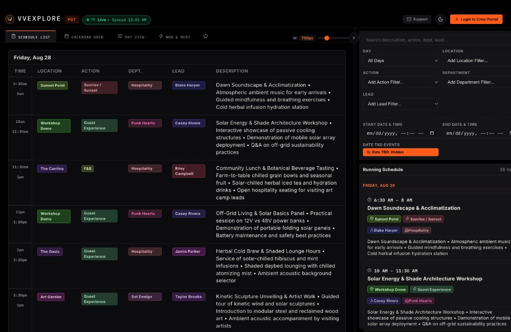Click the Riley Campbell lead tag

[188, 171]
